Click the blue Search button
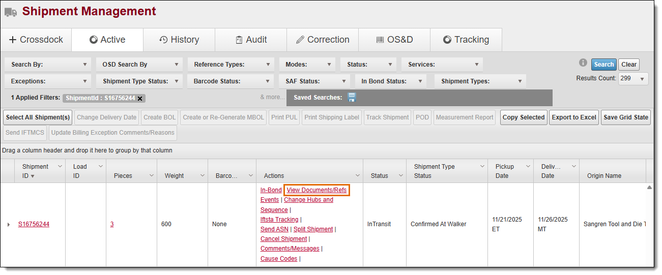 pos(603,65)
